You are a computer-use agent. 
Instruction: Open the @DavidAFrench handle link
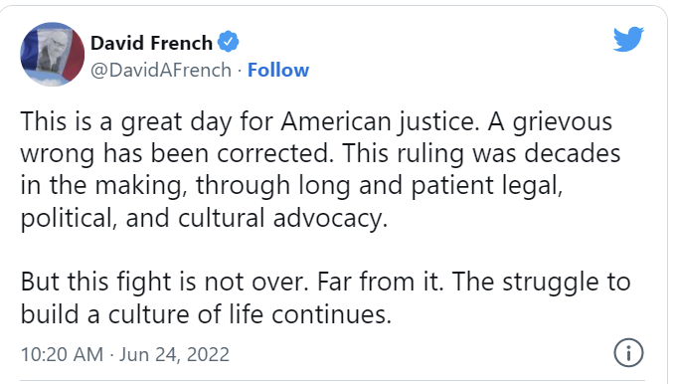coord(161,70)
